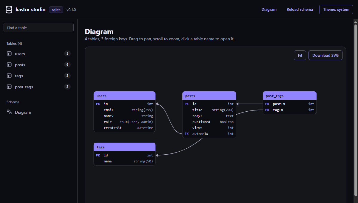Viewport: 358px width, 203px height.
Task: Open the posts table from the sidebar
Action: (38, 65)
